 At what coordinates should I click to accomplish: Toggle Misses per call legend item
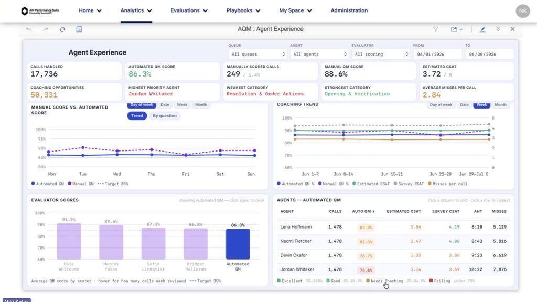coord(447,184)
